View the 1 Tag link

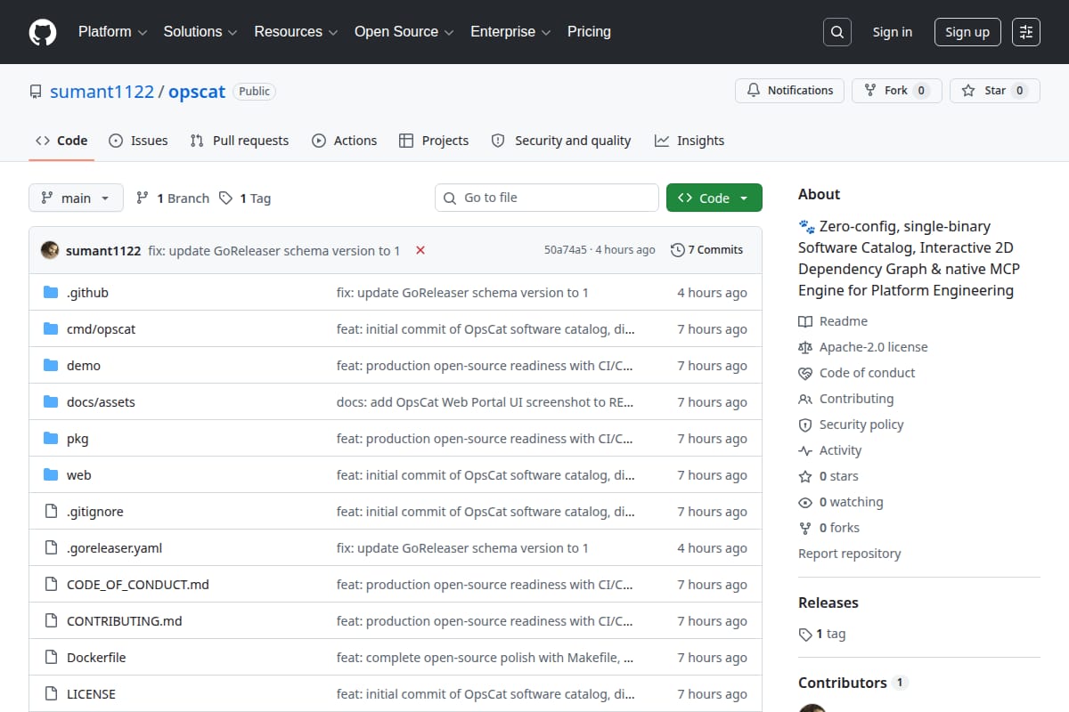tap(245, 198)
